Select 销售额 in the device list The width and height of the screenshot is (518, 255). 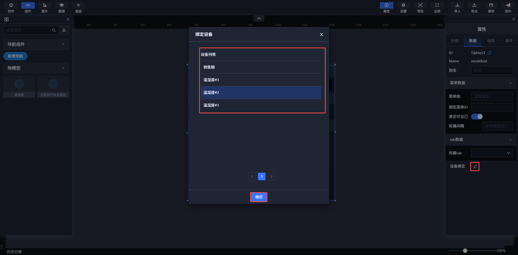(x=261, y=67)
